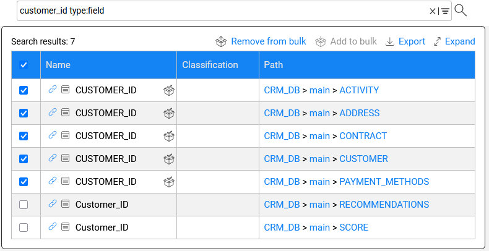The height and width of the screenshot is (251, 489).
Task: Click link icon in ACTIVITY row
Action: pyautogui.click(x=52, y=90)
